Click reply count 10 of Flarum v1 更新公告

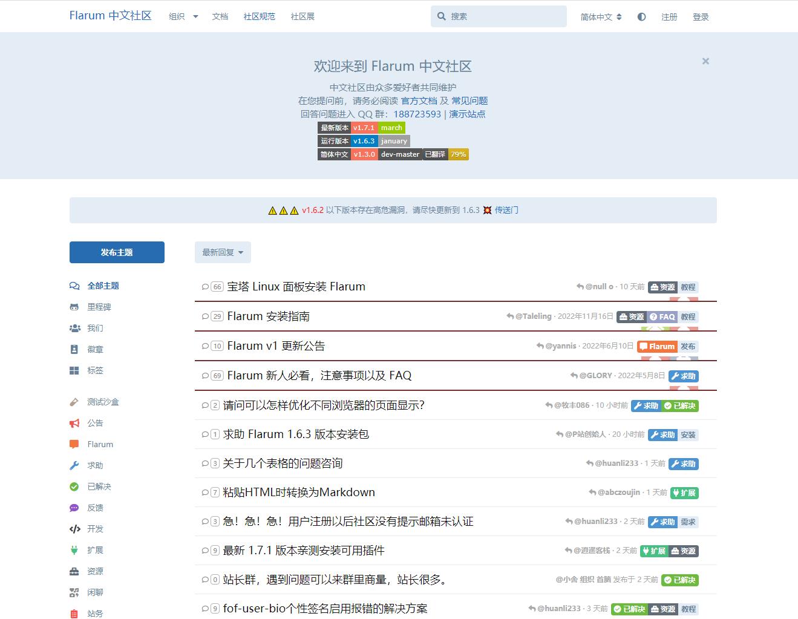point(213,346)
